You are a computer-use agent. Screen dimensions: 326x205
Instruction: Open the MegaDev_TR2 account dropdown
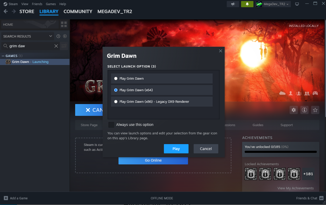276,4
